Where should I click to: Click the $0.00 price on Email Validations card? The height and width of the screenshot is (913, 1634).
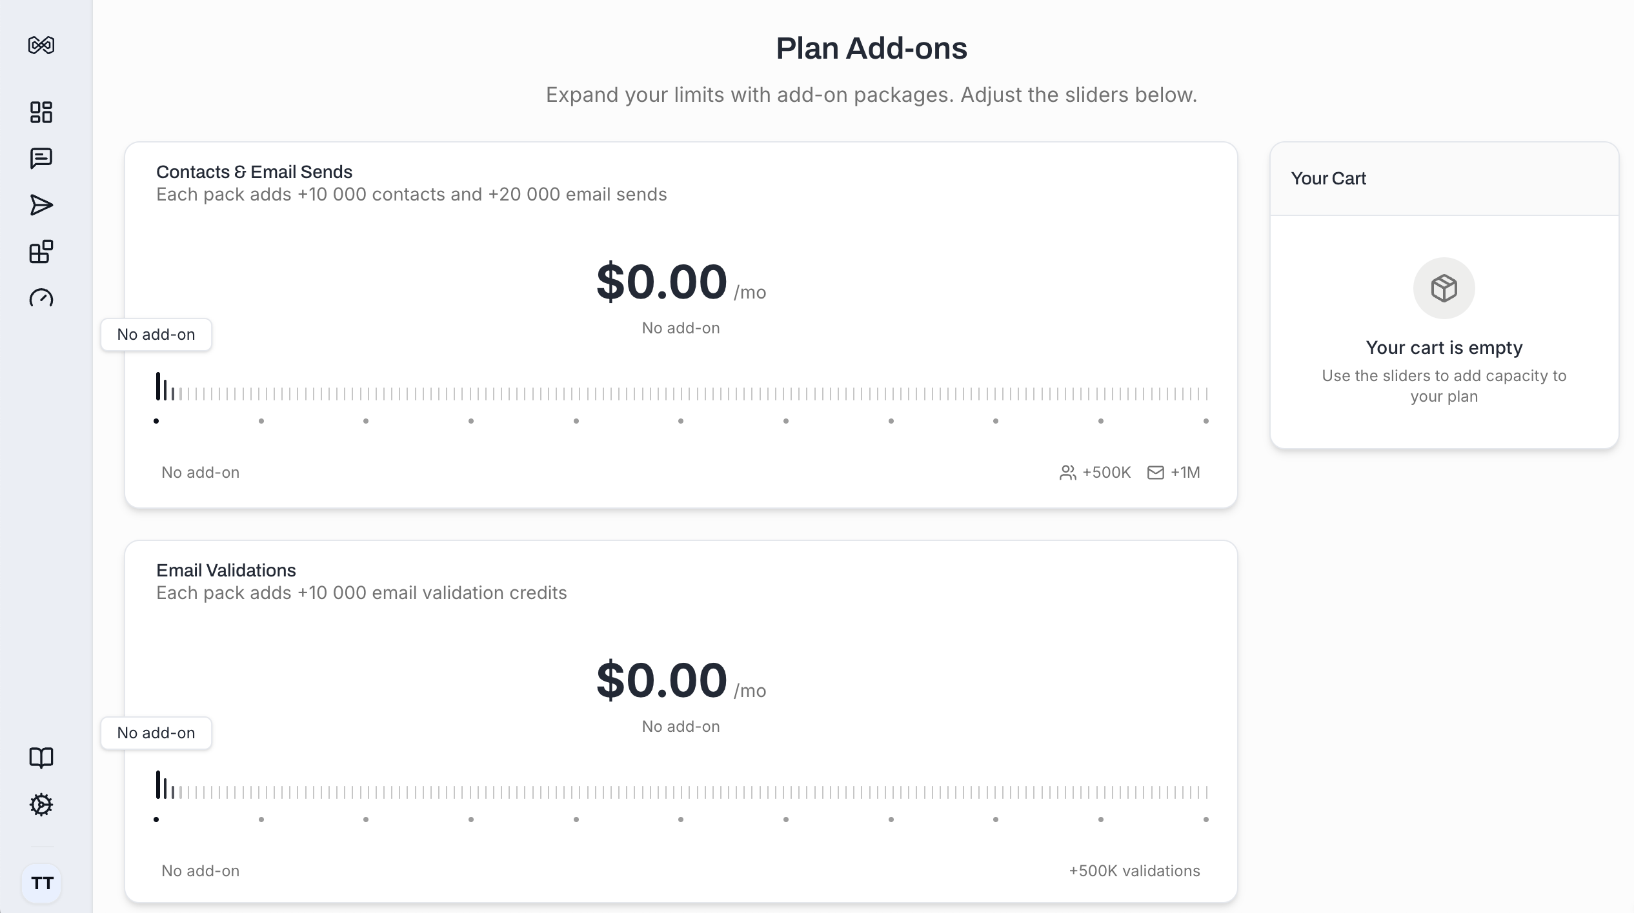point(662,678)
